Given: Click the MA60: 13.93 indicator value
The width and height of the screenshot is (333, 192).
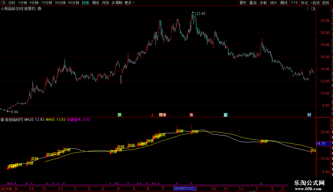Looking at the screenshot, I should click(55, 120).
